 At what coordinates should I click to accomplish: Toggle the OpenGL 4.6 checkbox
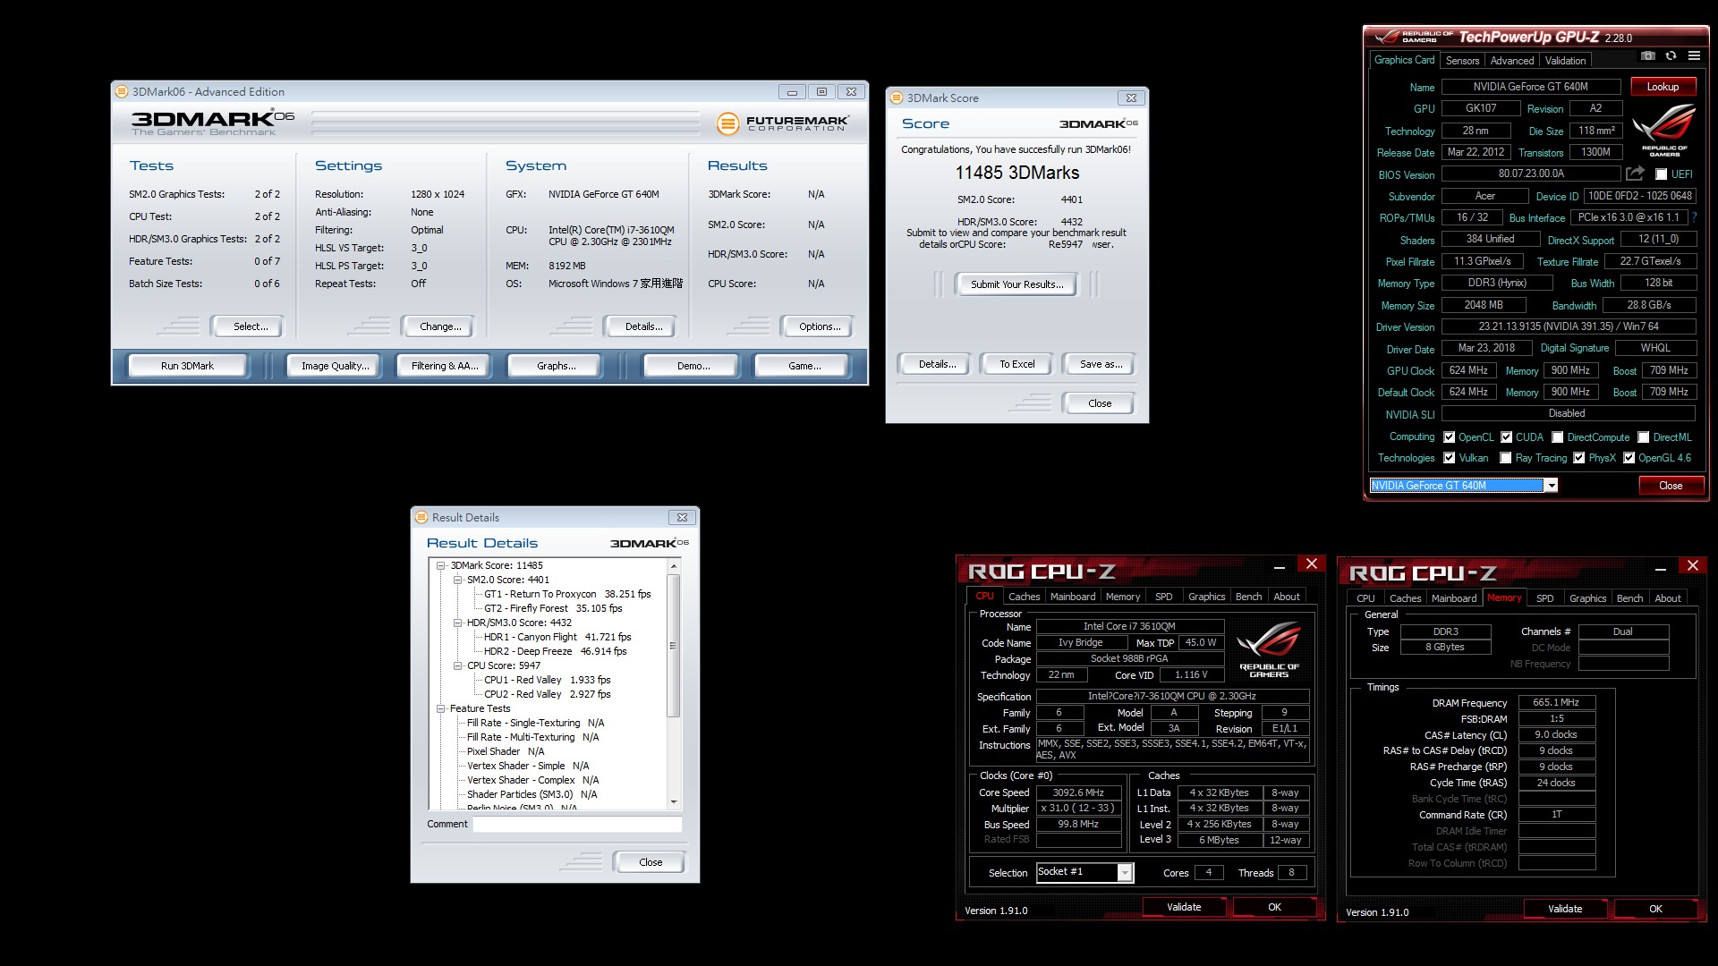1629,458
